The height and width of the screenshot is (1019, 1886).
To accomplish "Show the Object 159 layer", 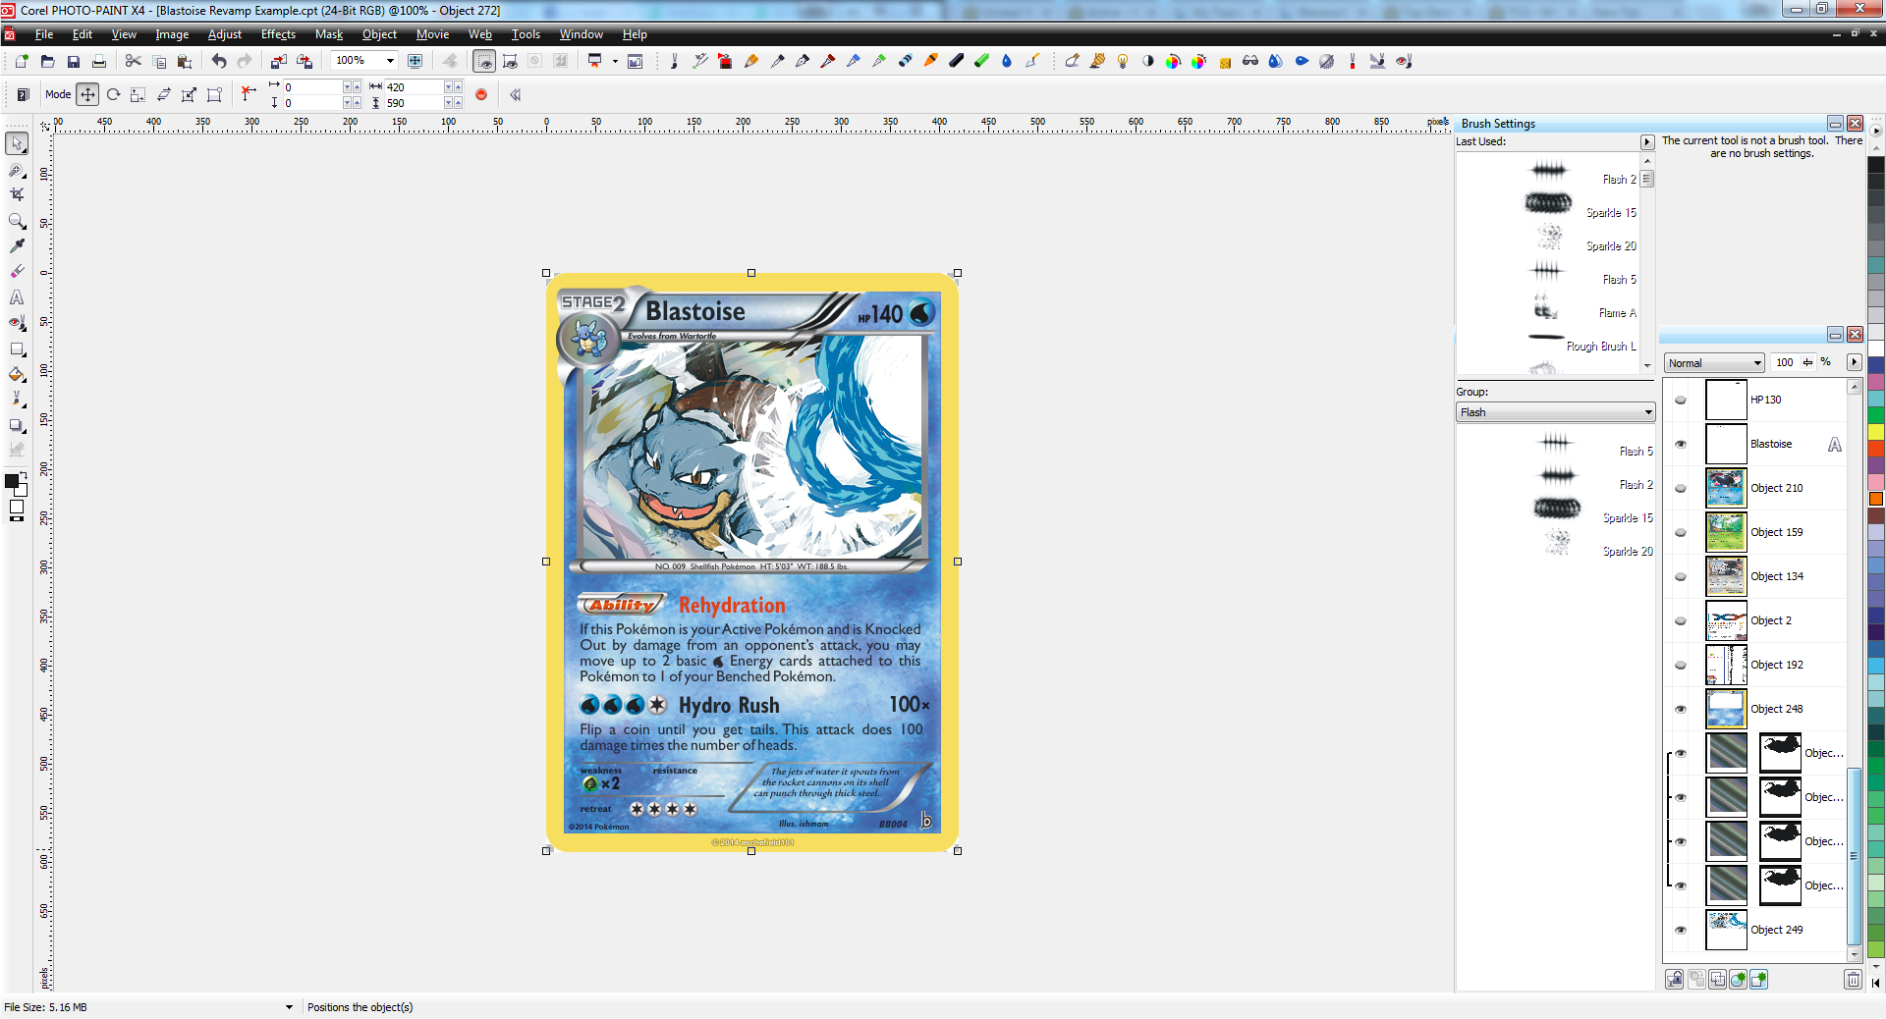I will [1681, 532].
